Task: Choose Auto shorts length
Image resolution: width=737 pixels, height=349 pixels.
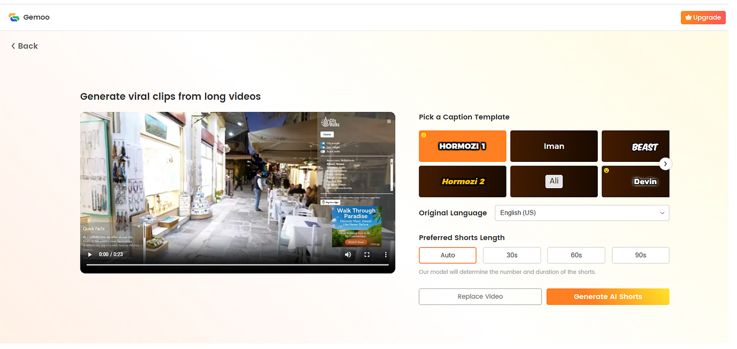Action: (447, 255)
